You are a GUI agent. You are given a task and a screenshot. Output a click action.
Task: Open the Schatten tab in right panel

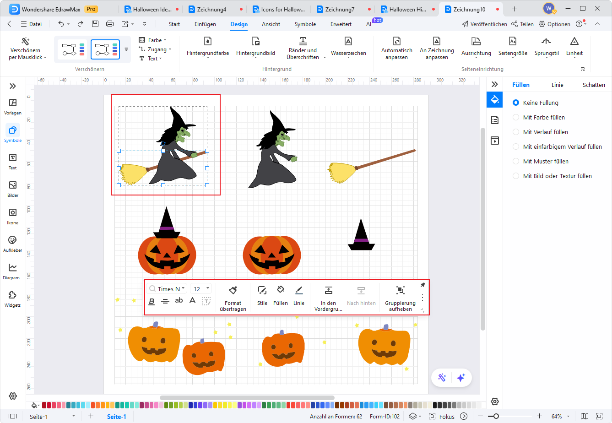point(594,85)
